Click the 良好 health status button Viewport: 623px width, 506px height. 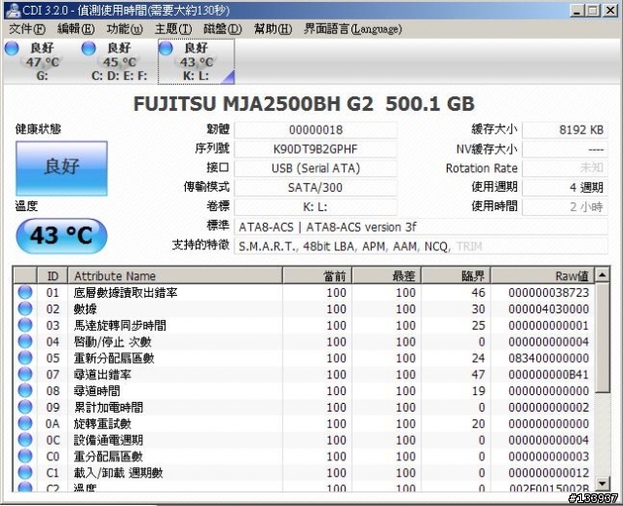click(61, 168)
